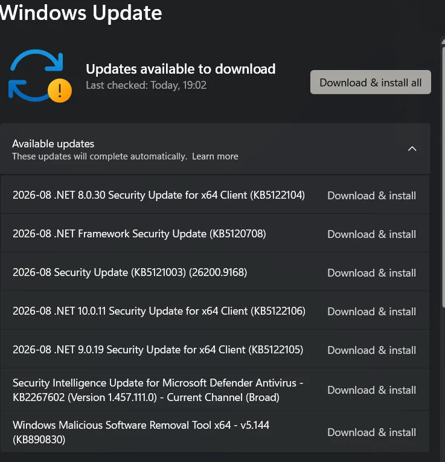Image resolution: width=445 pixels, height=462 pixels.
Task: Download & install .NET 9.0.19 KB5122105 update
Action: click(372, 350)
